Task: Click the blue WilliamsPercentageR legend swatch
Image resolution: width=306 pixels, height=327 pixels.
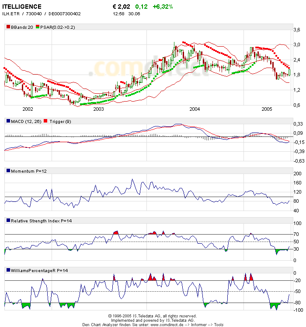Action: point(8,270)
